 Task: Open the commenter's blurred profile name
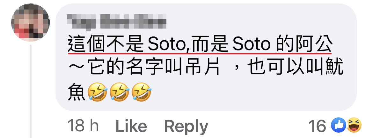[x=117, y=22]
